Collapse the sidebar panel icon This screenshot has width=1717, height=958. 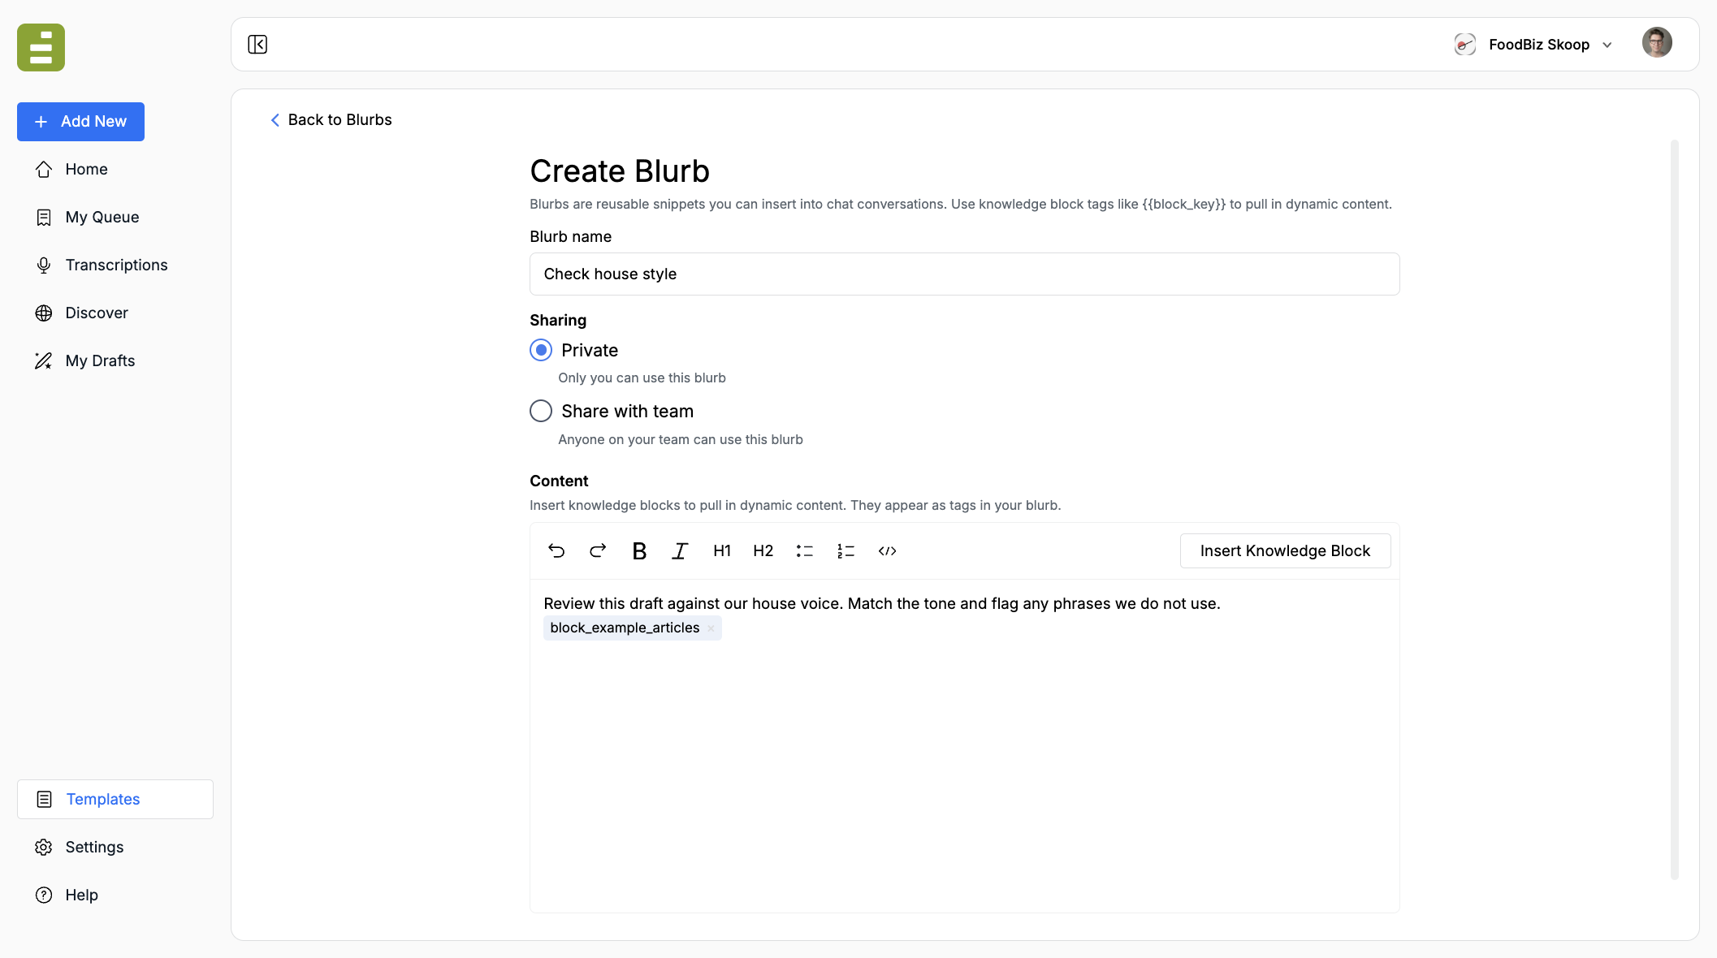tap(257, 45)
